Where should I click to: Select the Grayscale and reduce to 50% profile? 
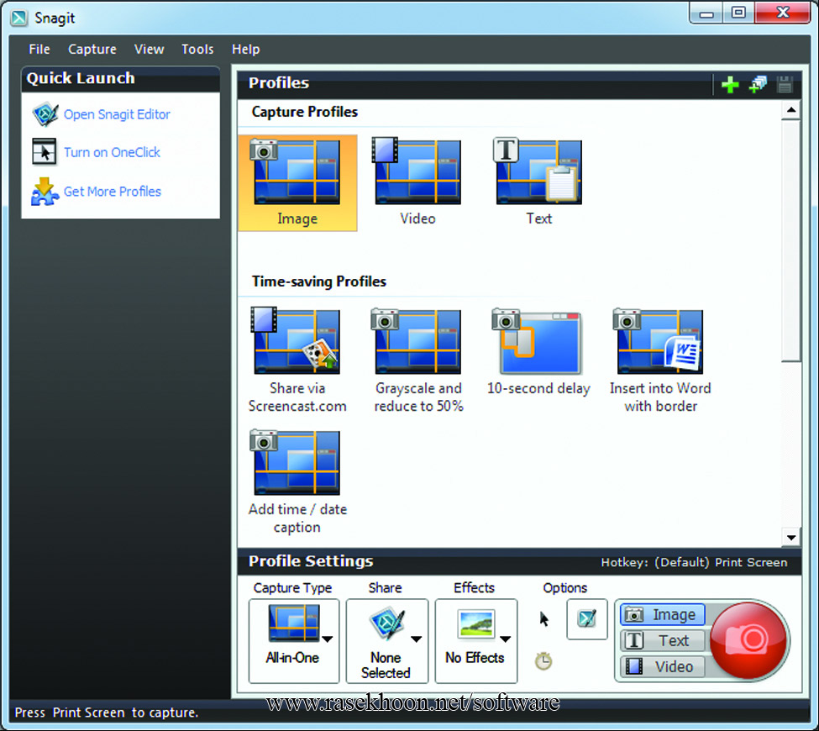[417, 342]
